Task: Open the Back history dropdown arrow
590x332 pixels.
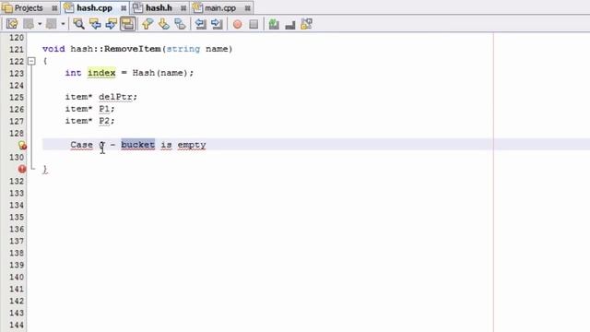Action: pos(40,24)
